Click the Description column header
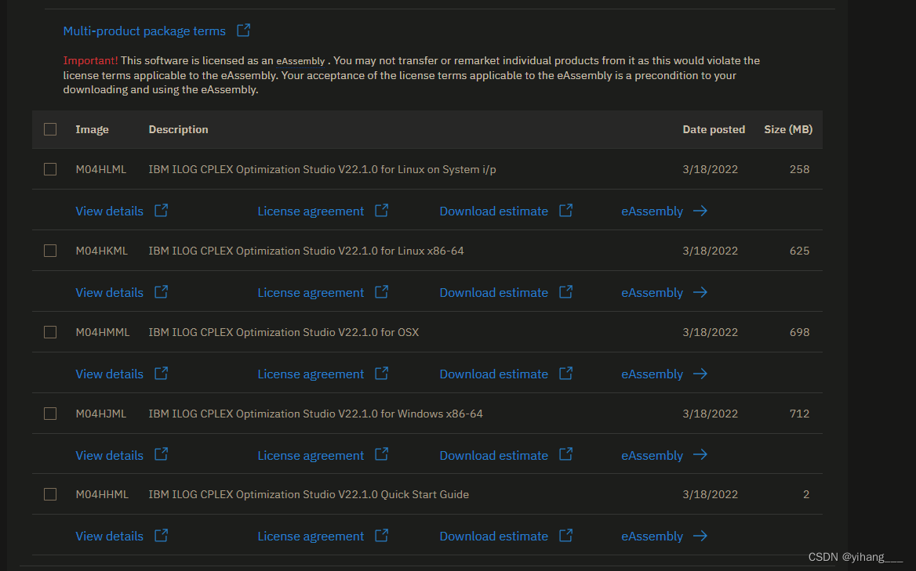916x571 pixels. click(178, 129)
